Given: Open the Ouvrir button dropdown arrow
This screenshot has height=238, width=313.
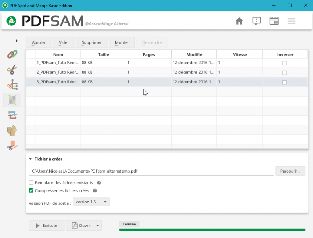Looking at the screenshot, I should (x=97, y=225).
